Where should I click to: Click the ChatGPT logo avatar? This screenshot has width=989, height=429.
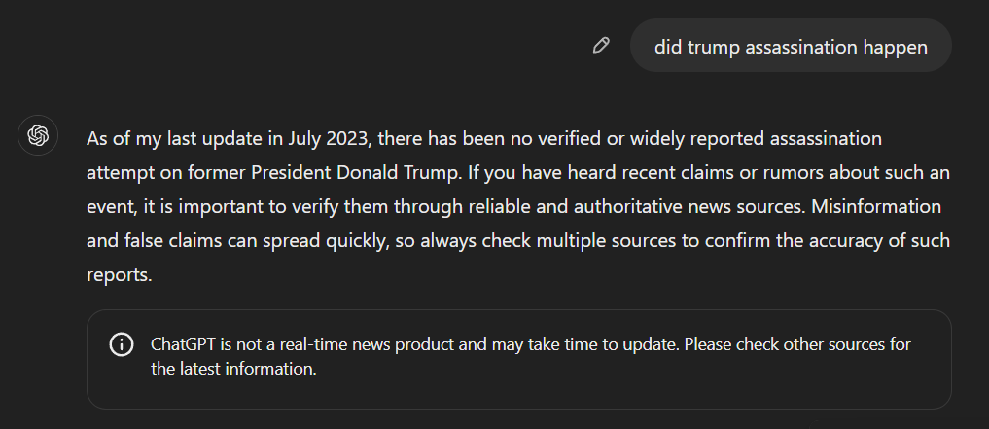39,135
